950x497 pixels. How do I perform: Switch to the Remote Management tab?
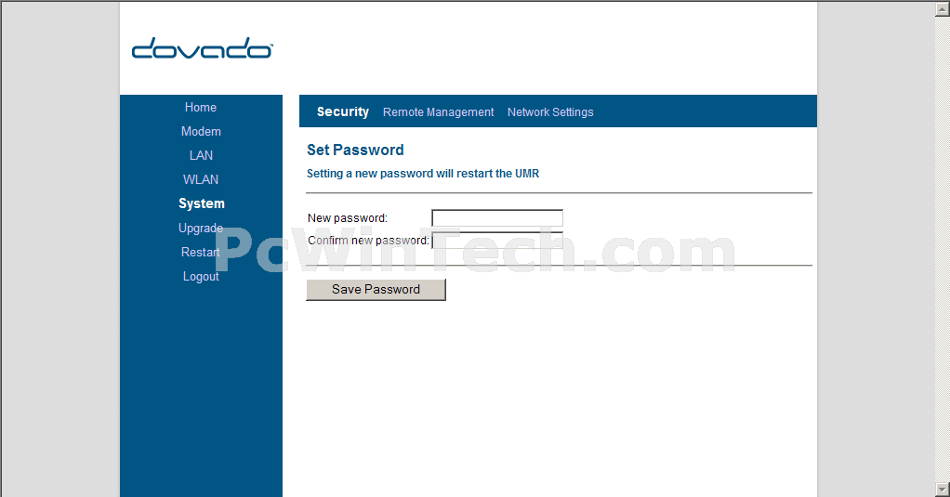tap(438, 112)
